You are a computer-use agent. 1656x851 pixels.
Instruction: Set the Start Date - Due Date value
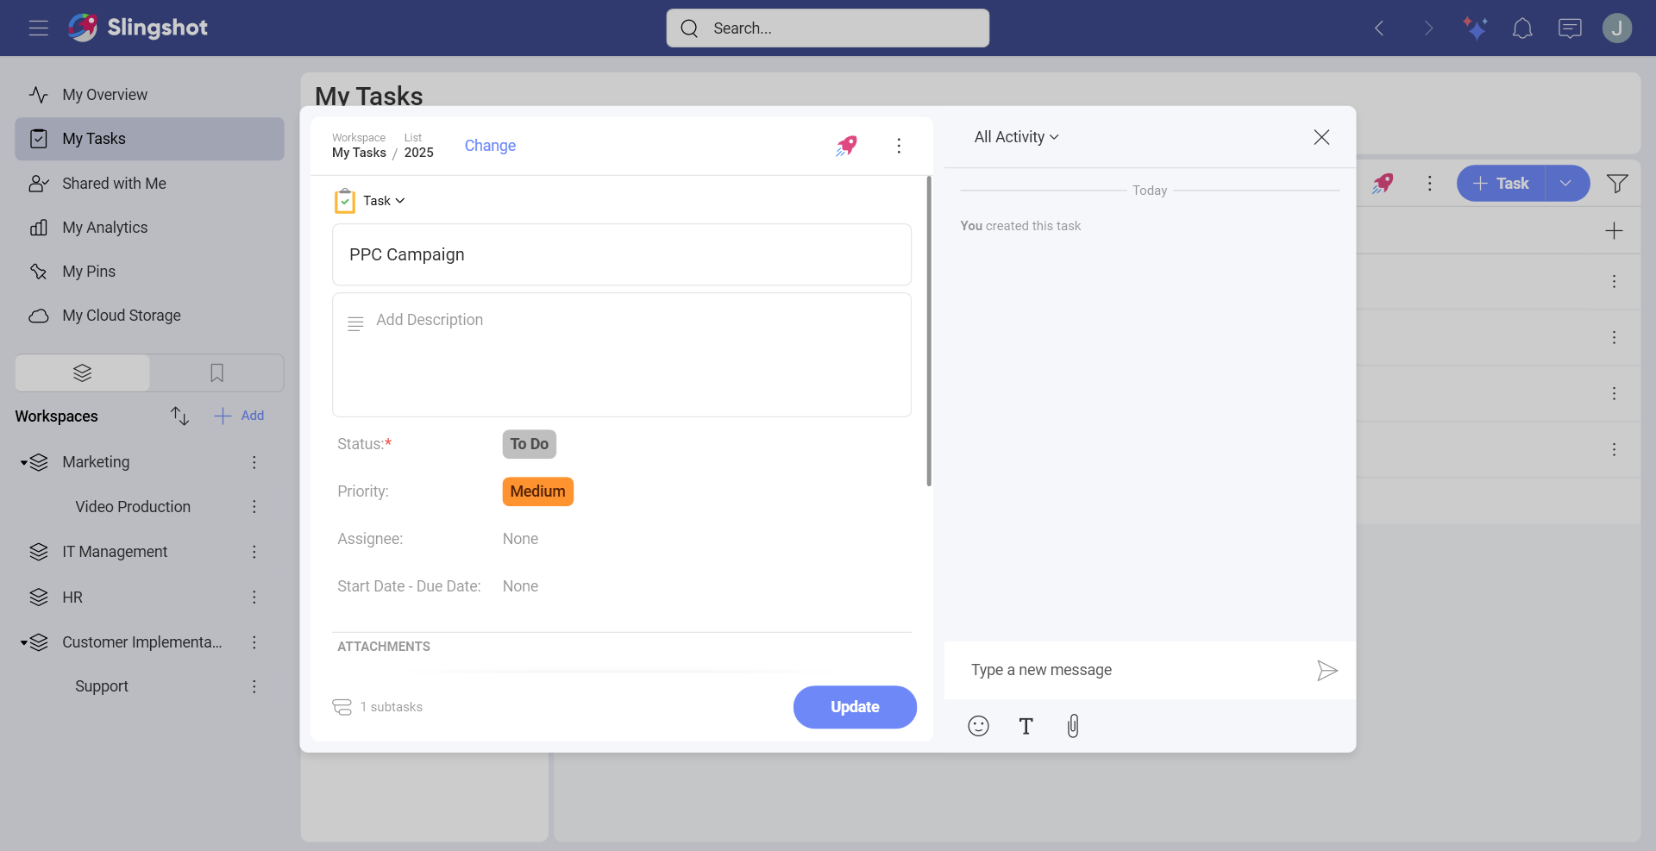point(520,586)
